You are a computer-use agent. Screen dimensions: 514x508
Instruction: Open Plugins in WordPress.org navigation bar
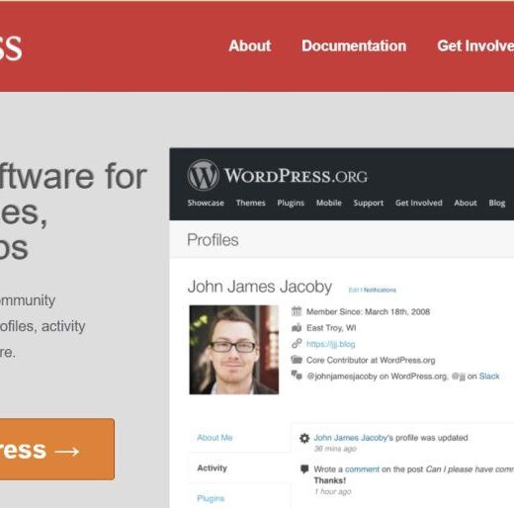point(291,203)
